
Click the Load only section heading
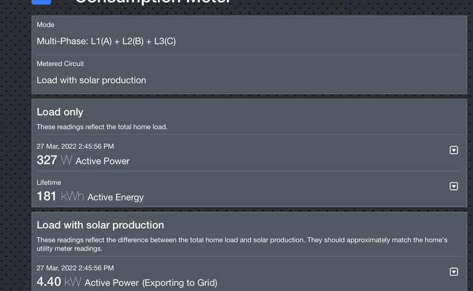60,112
